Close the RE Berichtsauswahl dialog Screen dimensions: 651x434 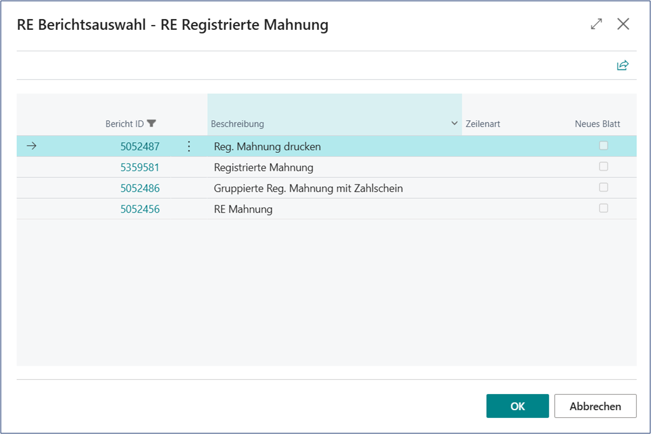pos(623,24)
